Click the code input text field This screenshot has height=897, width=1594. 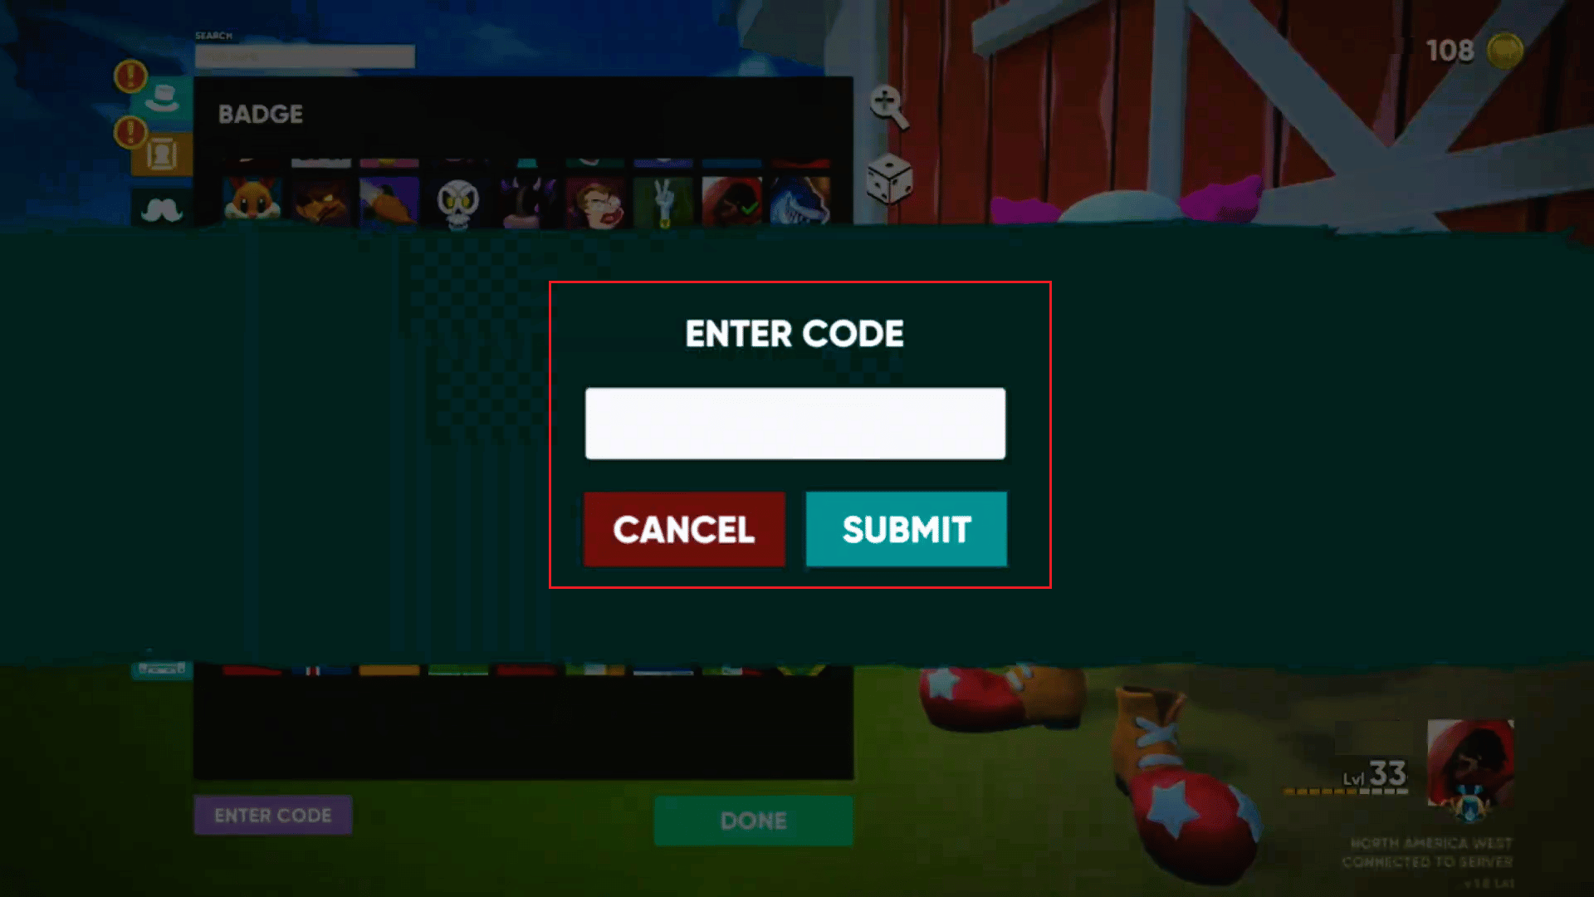click(x=796, y=423)
